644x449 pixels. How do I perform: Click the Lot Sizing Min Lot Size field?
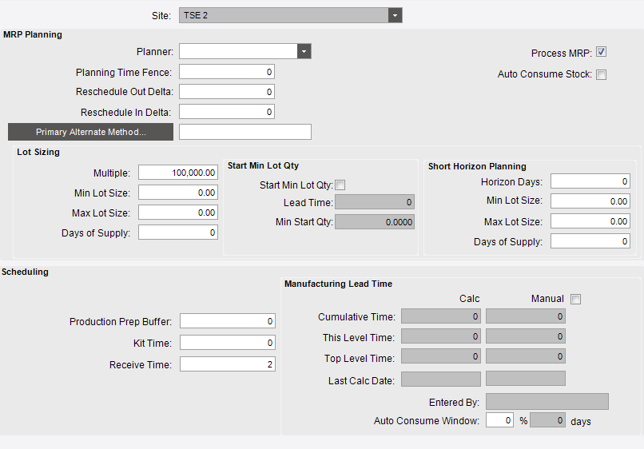pos(178,193)
